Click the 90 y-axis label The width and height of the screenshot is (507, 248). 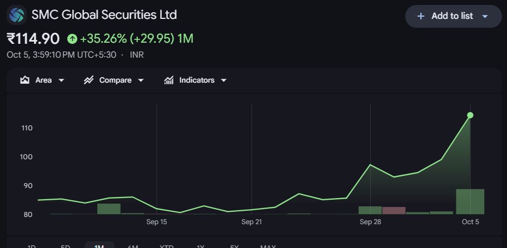pyautogui.click(x=28, y=186)
